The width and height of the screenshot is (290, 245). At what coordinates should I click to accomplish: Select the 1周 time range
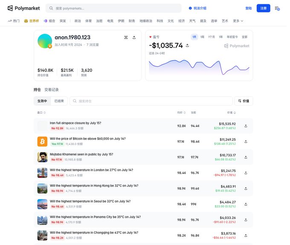click(202, 37)
